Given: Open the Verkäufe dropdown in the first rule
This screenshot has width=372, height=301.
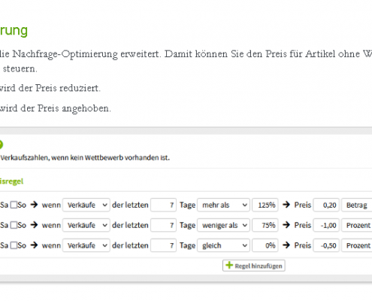Looking at the screenshot, I should coord(86,205).
